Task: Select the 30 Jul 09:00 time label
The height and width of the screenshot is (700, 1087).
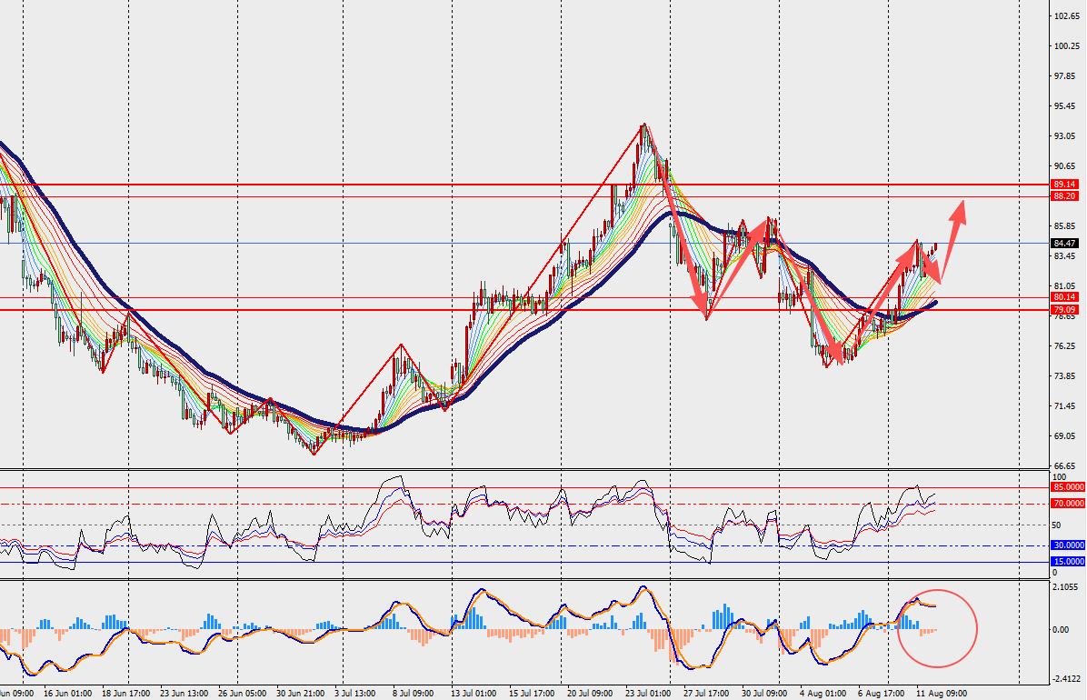Action: click(x=764, y=693)
